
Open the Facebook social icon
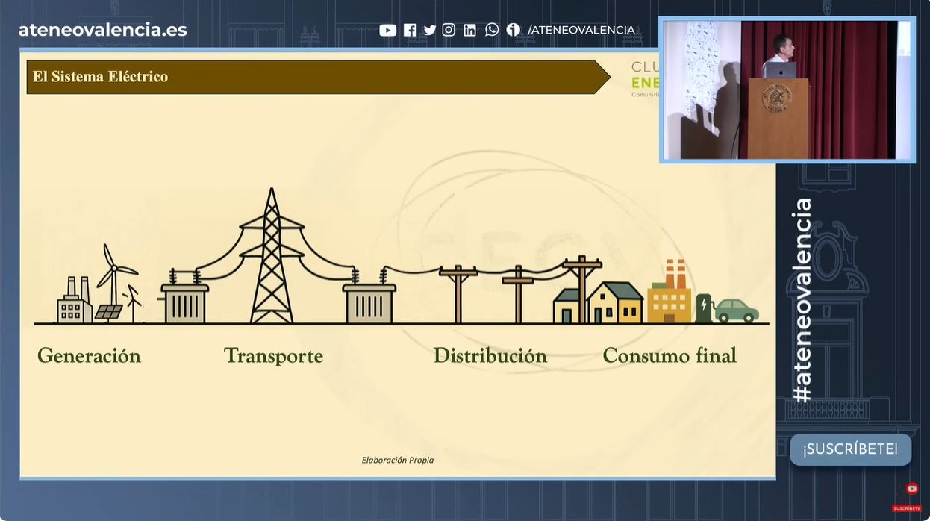click(x=410, y=30)
